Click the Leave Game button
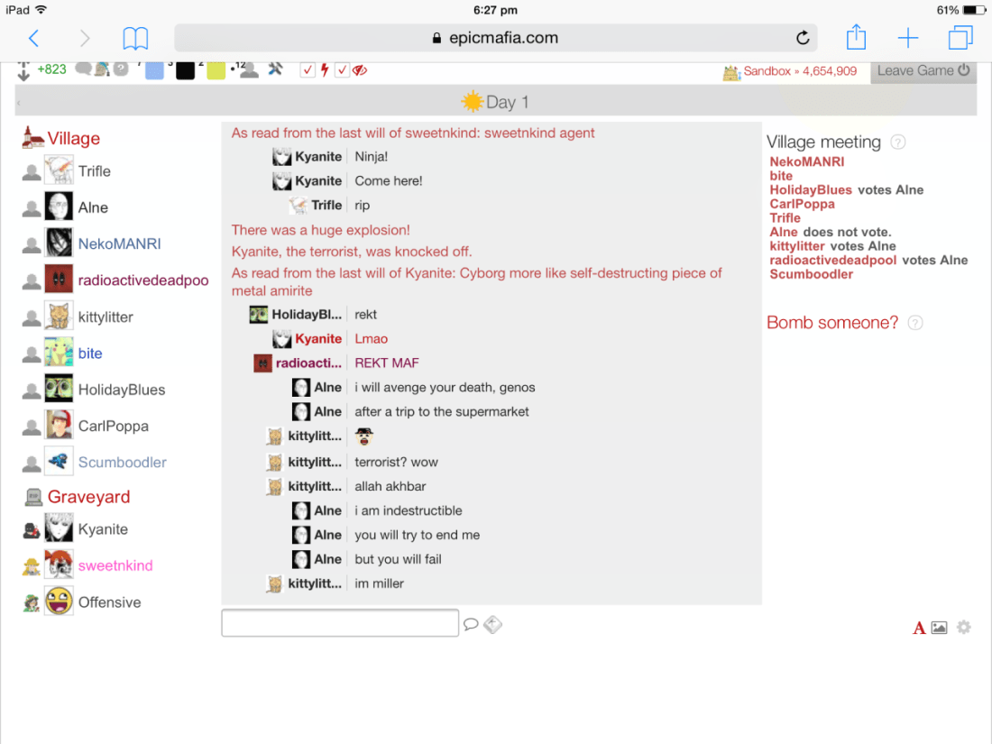Image resolution: width=992 pixels, height=744 pixels. click(x=923, y=71)
